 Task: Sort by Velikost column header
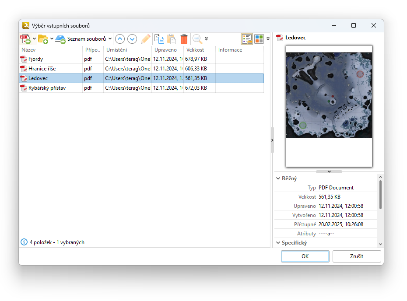point(200,50)
